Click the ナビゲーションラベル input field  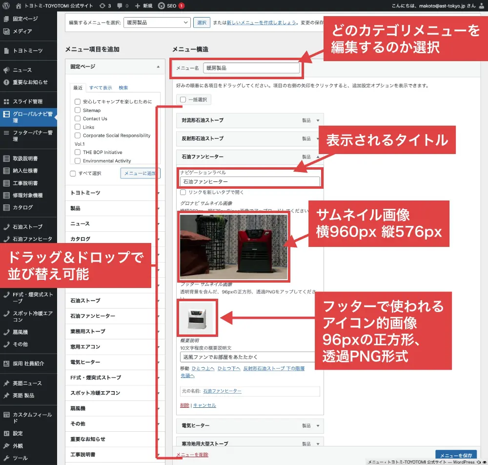250,181
